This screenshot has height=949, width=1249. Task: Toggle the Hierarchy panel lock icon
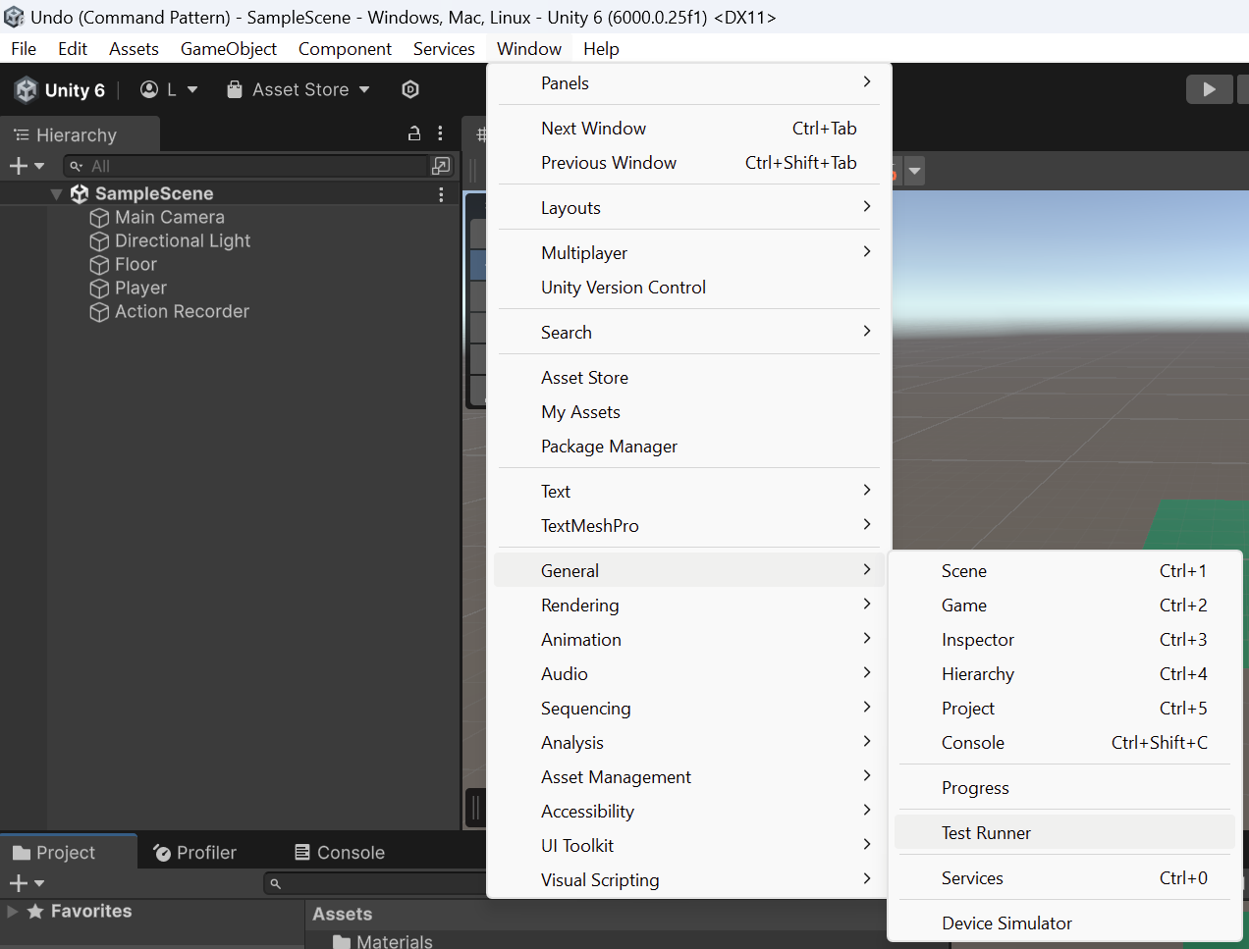(x=414, y=134)
